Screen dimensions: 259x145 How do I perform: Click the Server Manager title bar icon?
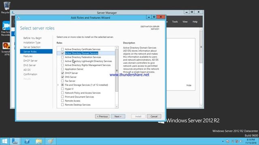pos(13,12)
